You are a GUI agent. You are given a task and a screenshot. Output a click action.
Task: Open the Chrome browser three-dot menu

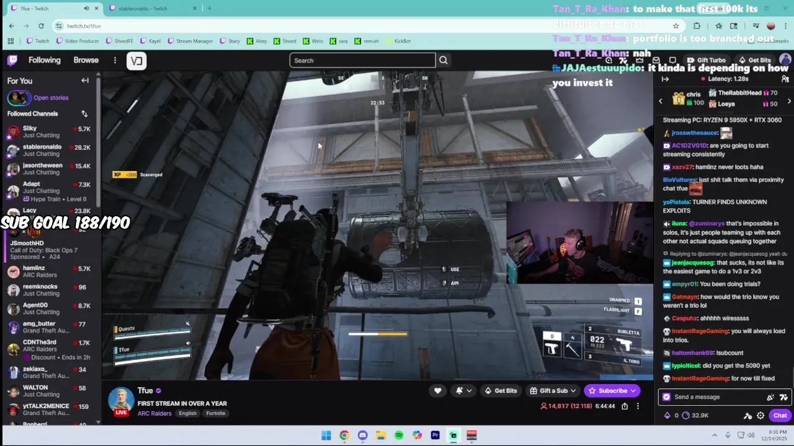coord(785,25)
